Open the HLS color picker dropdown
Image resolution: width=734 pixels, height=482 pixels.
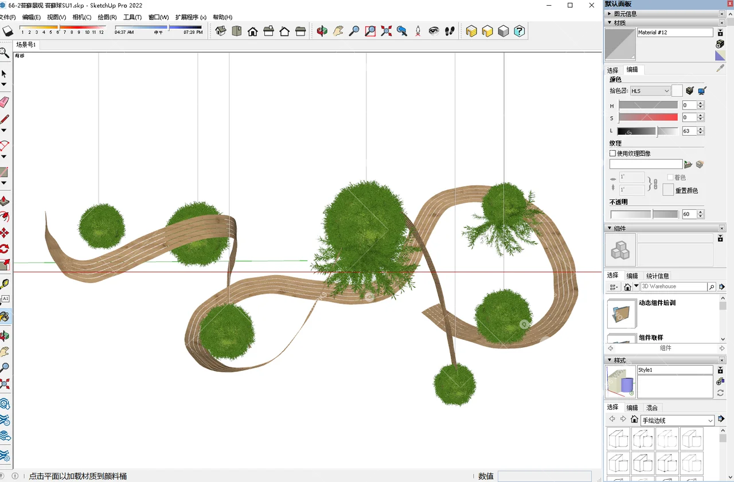pyautogui.click(x=650, y=91)
